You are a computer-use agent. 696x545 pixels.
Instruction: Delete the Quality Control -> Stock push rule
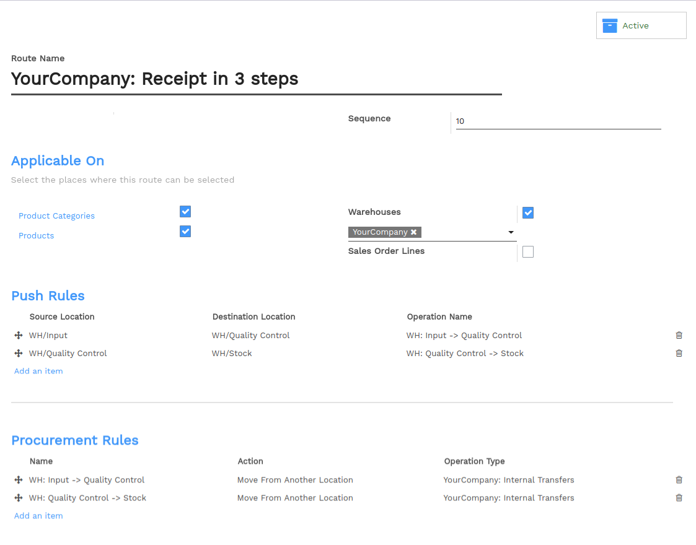(x=679, y=354)
